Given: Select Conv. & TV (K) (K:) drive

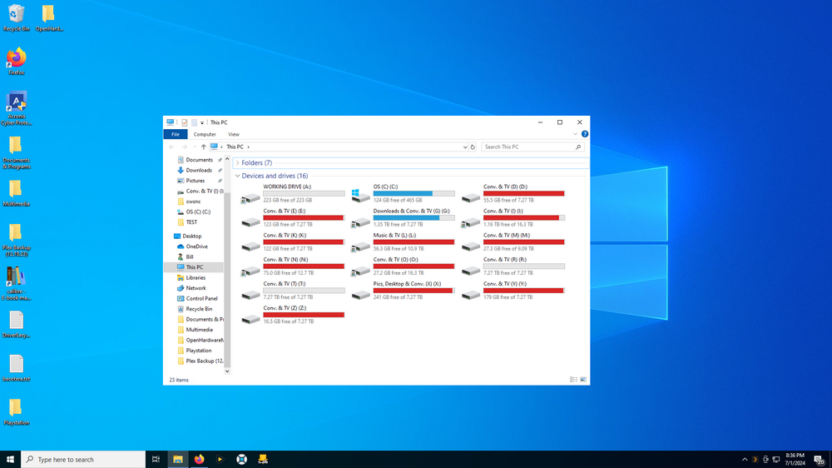Looking at the screenshot, I should click(293, 241).
